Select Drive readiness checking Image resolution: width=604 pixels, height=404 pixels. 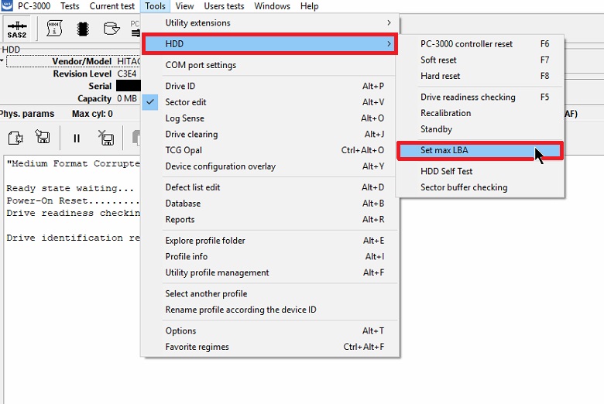tap(480, 97)
